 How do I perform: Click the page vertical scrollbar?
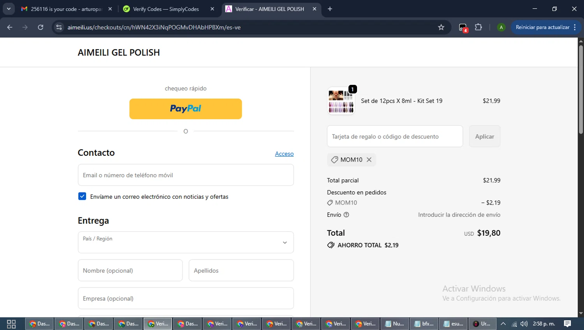581,90
